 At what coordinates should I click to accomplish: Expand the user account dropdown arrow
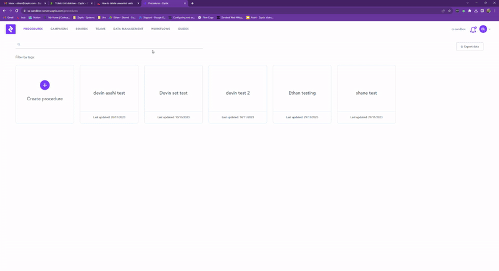[490, 29]
